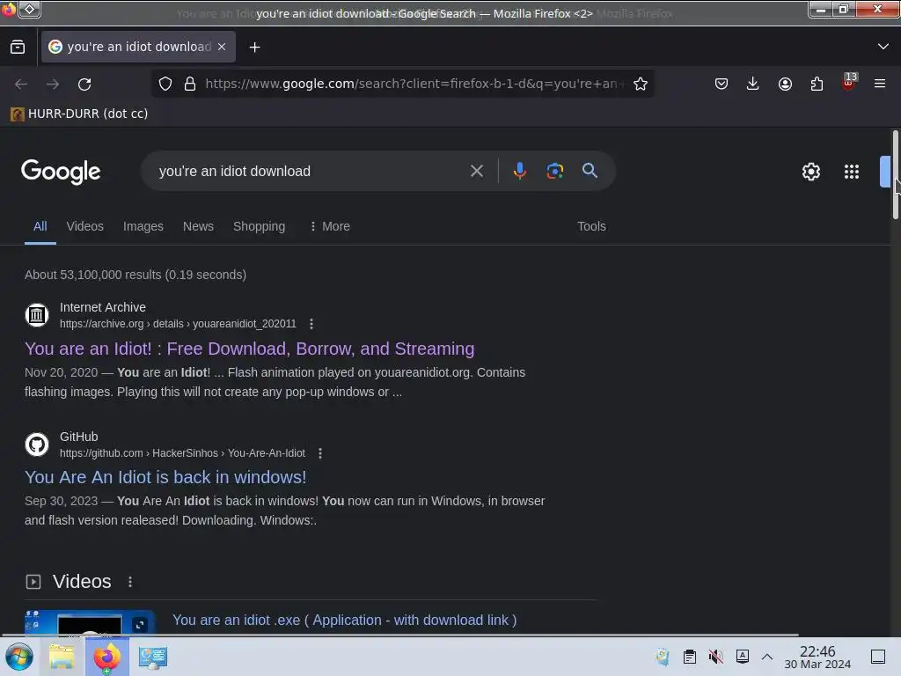The height and width of the screenshot is (676, 901).
Task: Open the window menu icon in title bar
Action: (29, 9)
